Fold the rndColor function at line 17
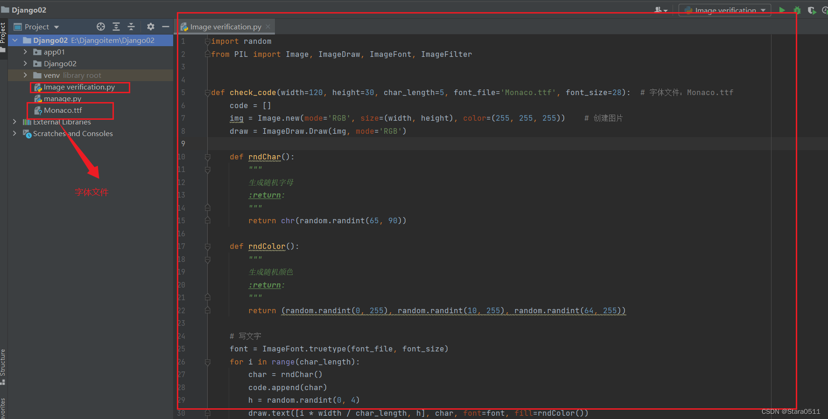This screenshot has width=828, height=419. [208, 247]
